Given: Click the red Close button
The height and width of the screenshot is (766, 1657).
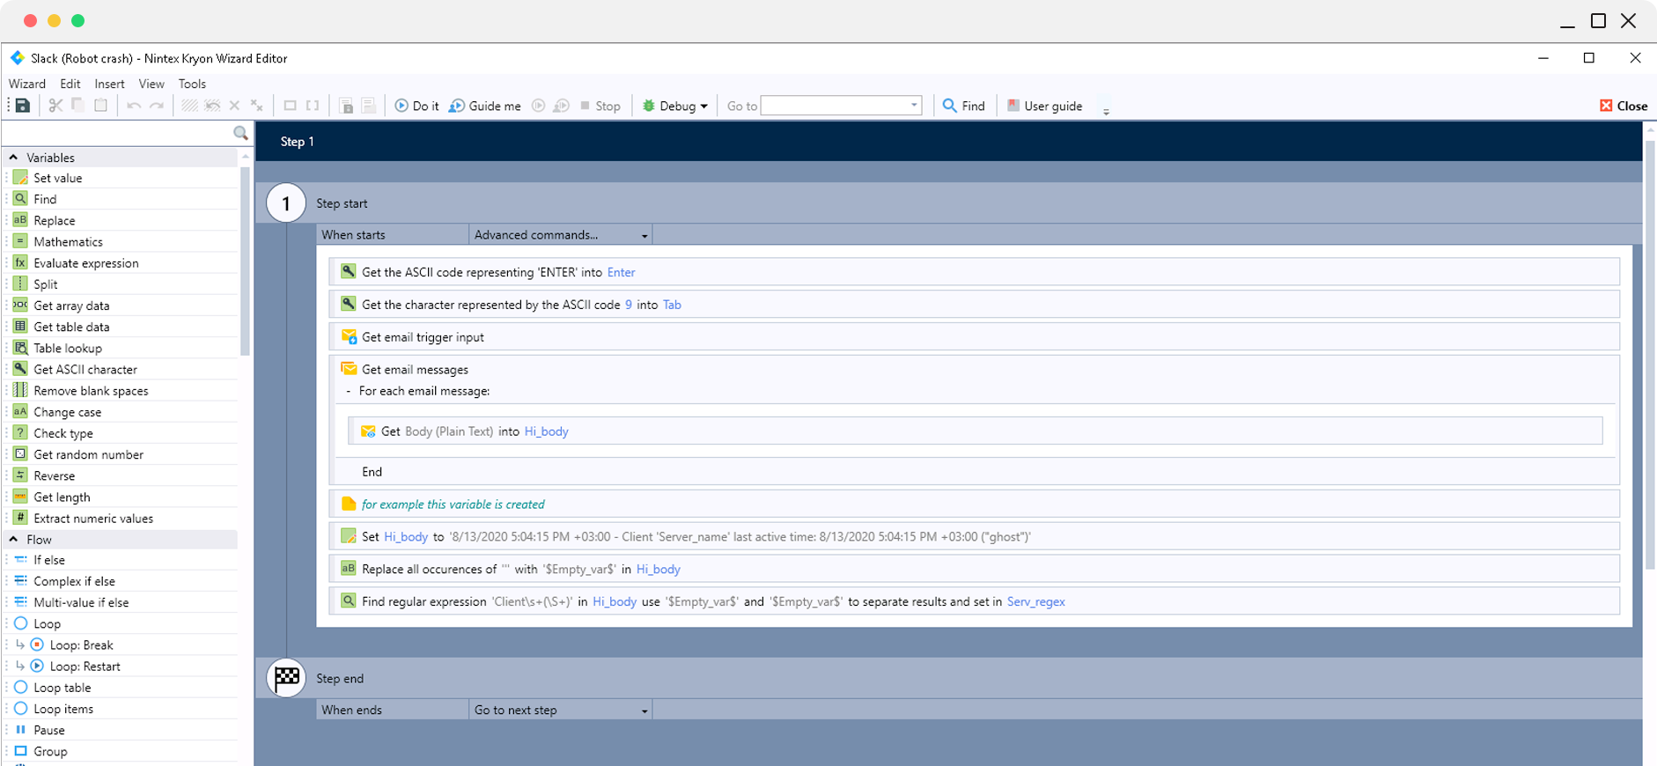Looking at the screenshot, I should pyautogui.click(x=1624, y=106).
